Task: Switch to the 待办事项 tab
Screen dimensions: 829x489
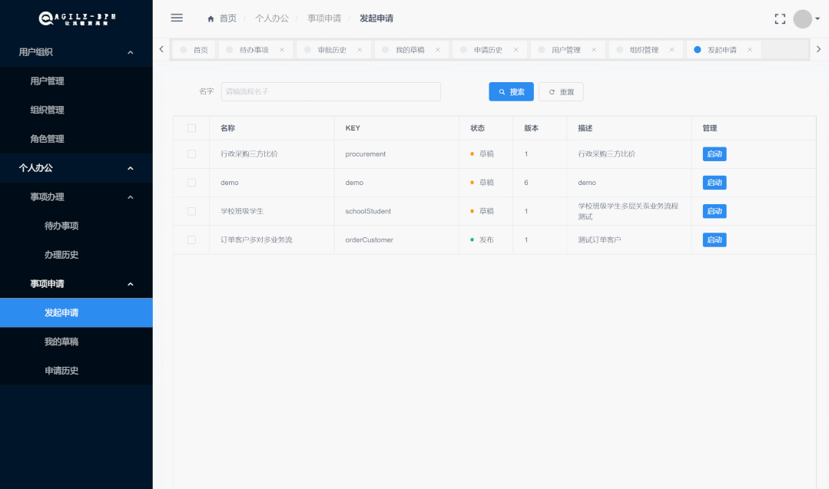Action: [254, 48]
